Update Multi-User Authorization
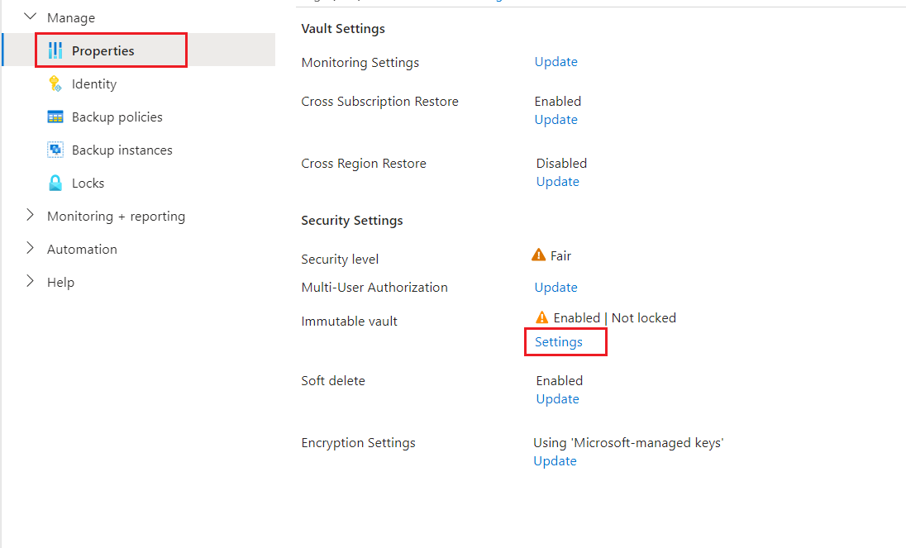The width and height of the screenshot is (906, 548). (556, 287)
